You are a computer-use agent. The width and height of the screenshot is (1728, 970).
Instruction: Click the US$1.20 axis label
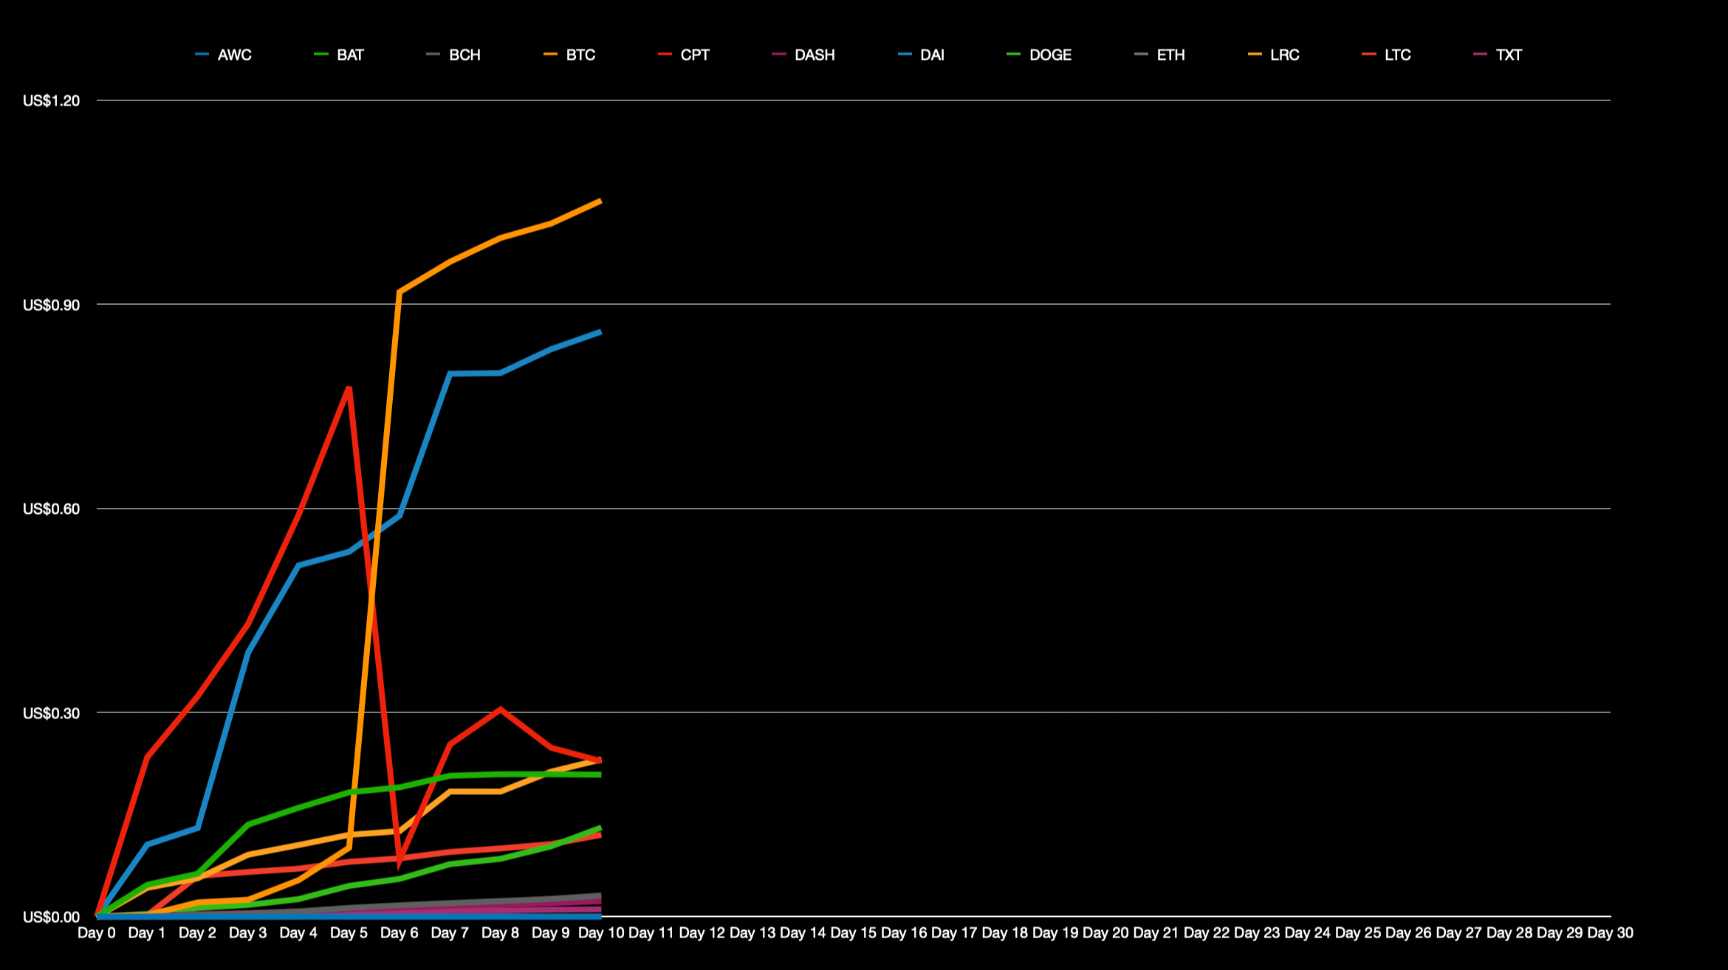[x=51, y=101]
